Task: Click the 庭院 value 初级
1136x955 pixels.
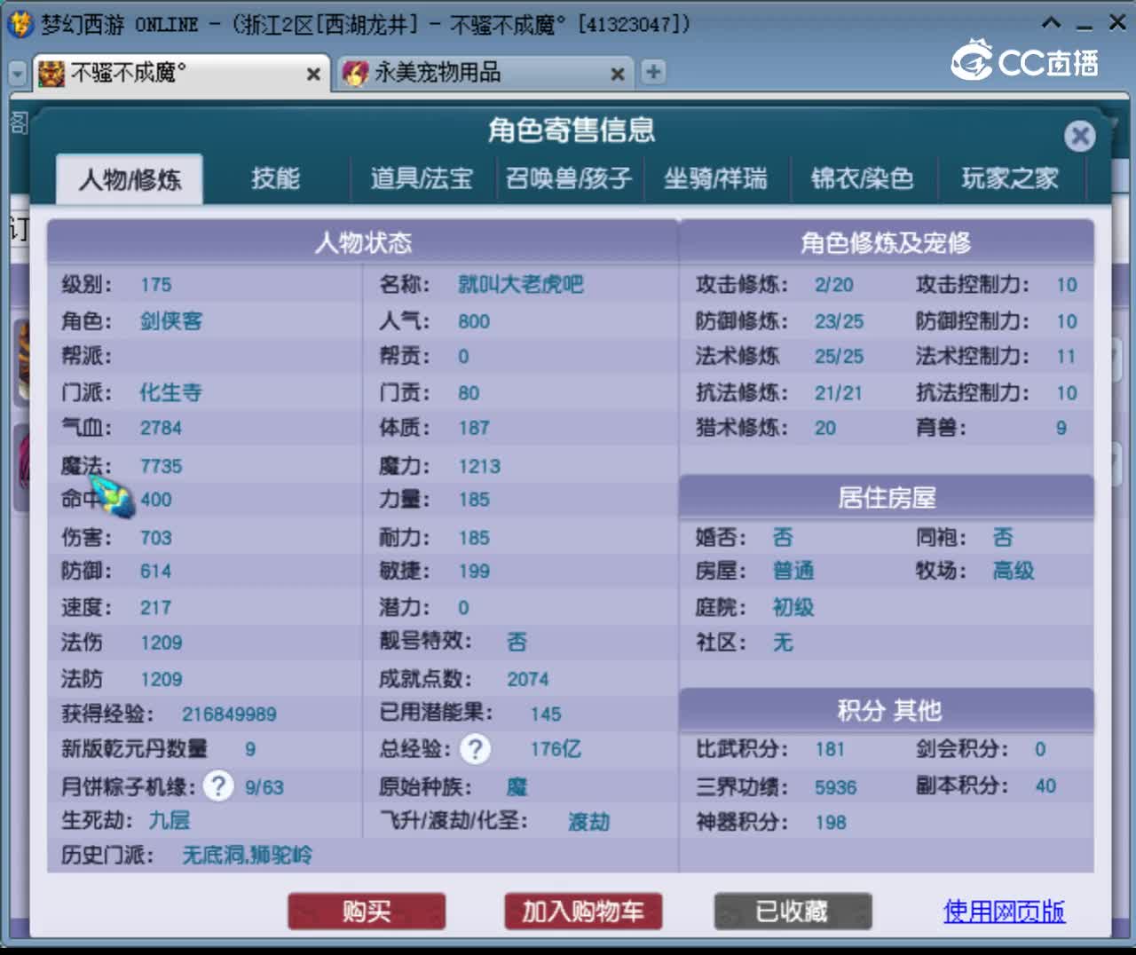Action: [793, 607]
